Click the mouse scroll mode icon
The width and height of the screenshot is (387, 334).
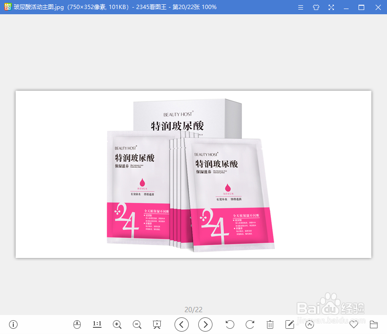tap(77, 324)
